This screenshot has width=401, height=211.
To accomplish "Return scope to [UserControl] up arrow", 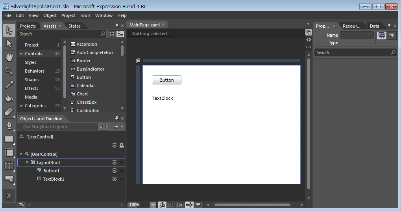I will [22, 136].
